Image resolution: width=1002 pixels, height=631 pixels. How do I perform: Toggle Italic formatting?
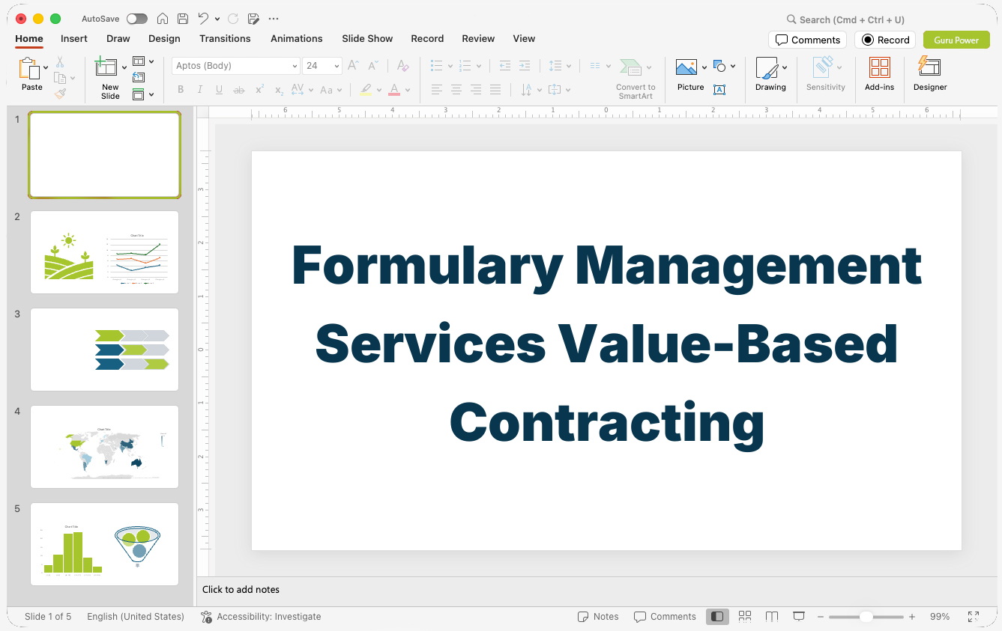(x=200, y=90)
